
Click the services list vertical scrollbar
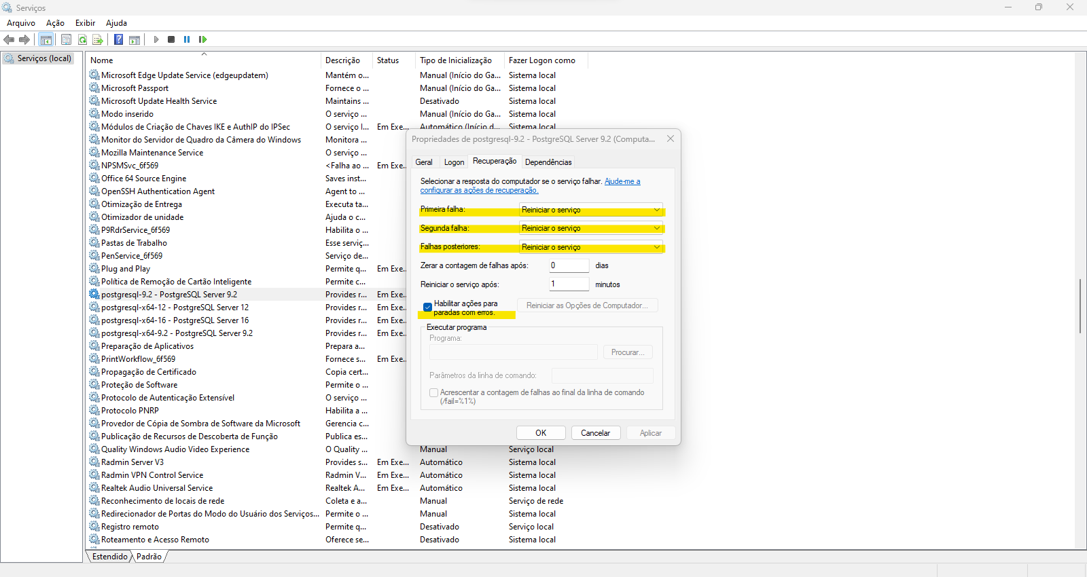1080,305
